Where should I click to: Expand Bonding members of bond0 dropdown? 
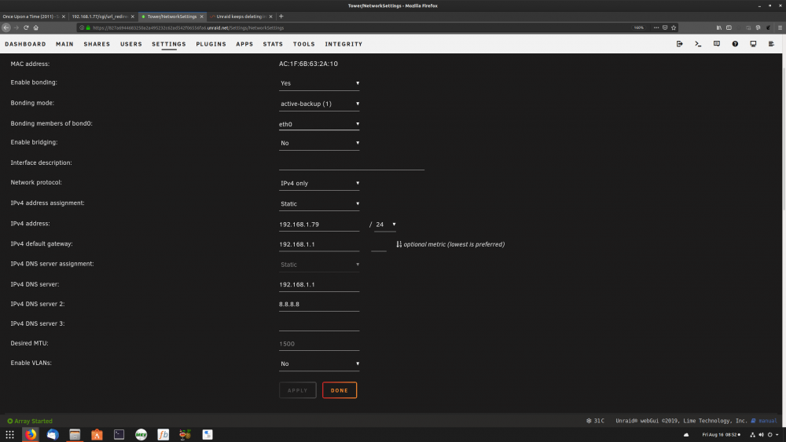pos(319,123)
